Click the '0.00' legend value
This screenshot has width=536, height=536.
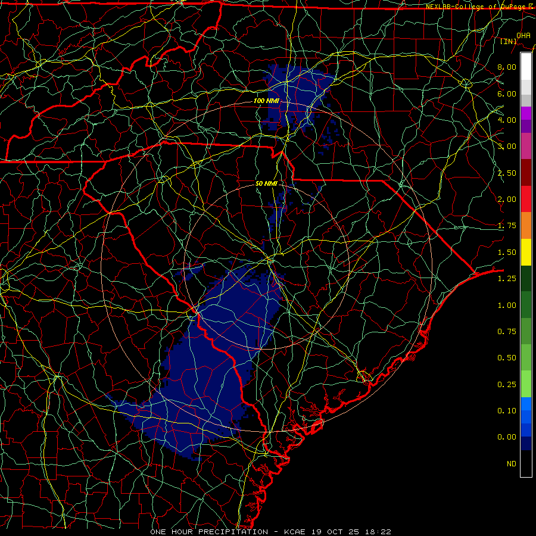tap(507, 437)
